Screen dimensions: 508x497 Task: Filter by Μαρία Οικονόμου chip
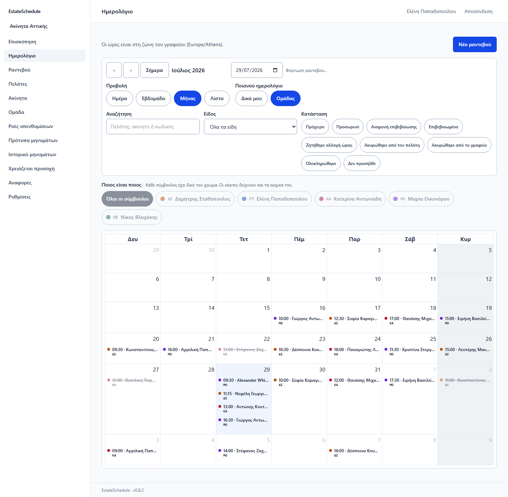coord(421,199)
